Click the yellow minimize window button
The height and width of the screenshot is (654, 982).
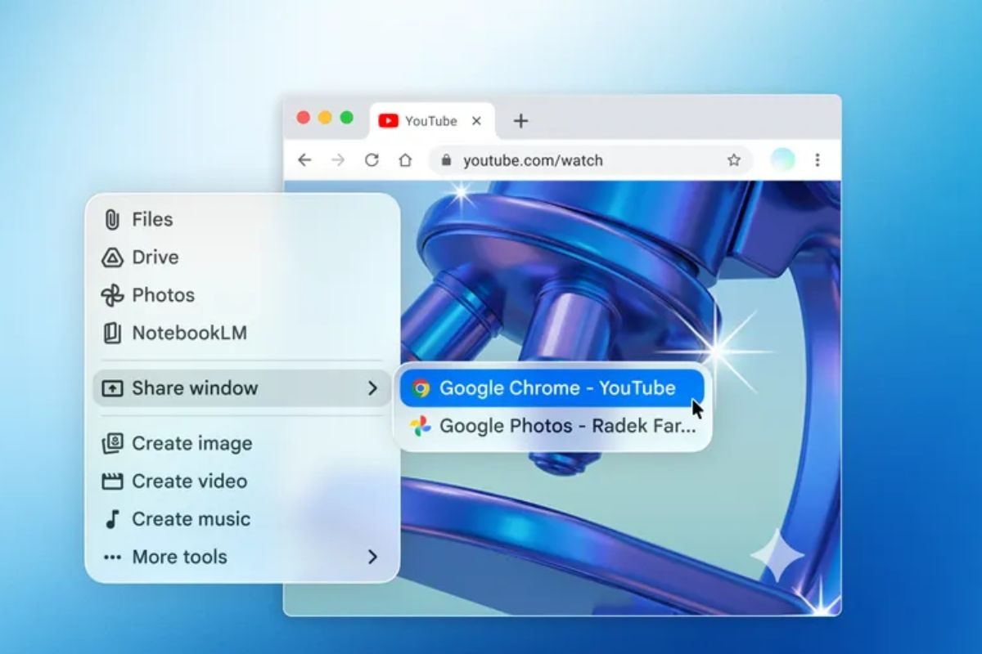[325, 118]
